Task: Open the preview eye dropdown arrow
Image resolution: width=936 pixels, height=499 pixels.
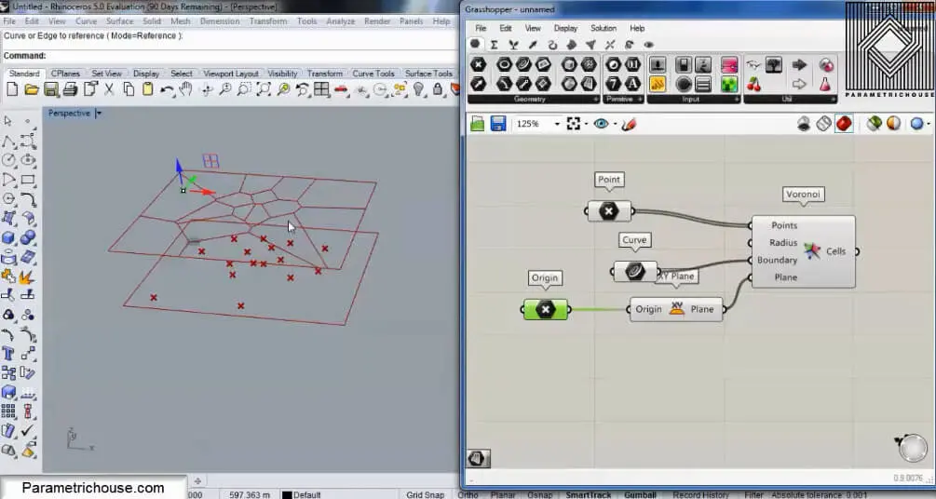Action: [615, 124]
